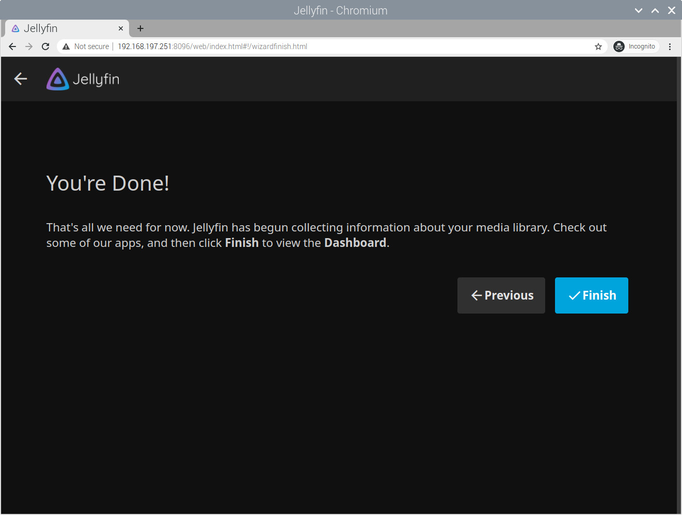682x515 pixels.
Task: Open the Not secure site info warning
Action: point(86,46)
